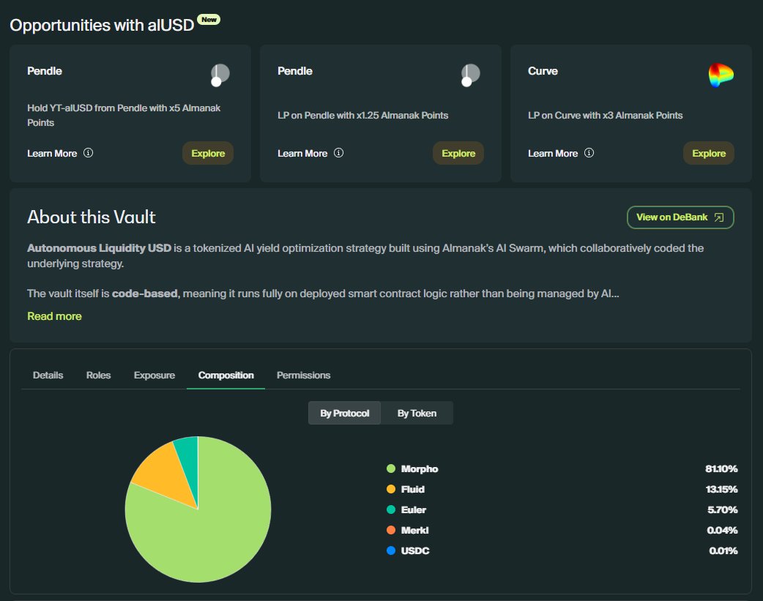Switch composition view to By Protocol
Screen dimensions: 763x601
[x=344, y=413]
